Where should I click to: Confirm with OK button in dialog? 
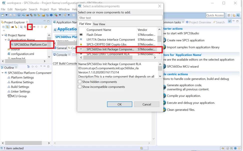(x=119, y=104)
